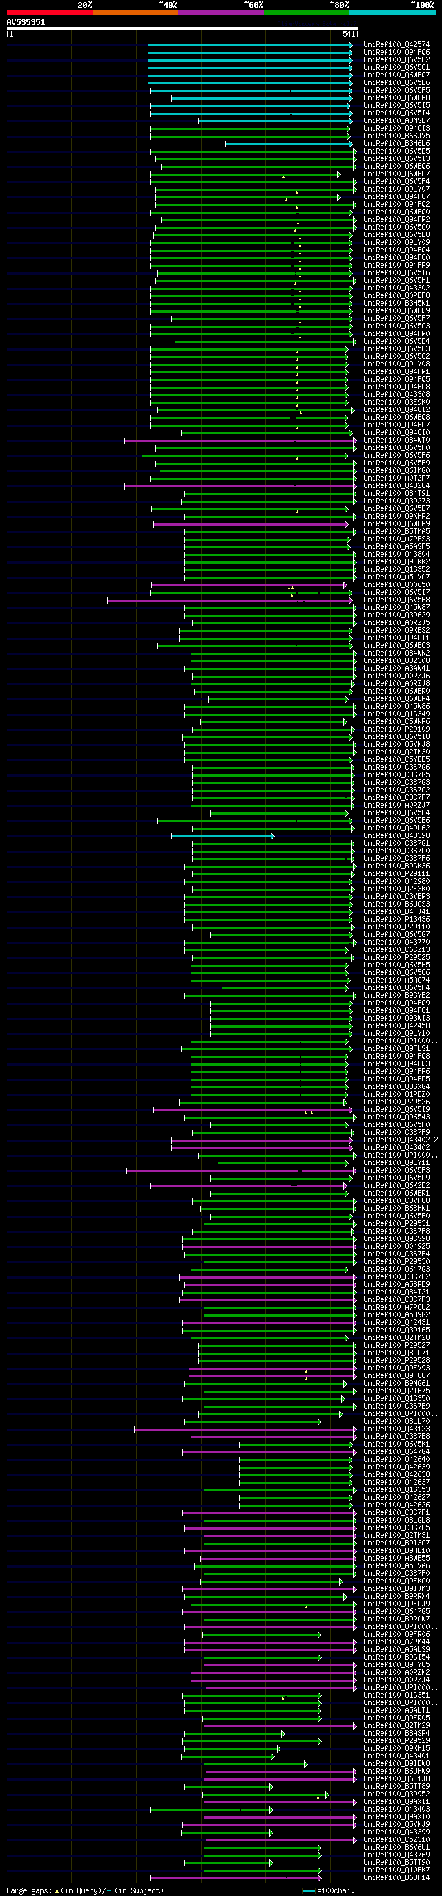This screenshot has width=442, height=1896.
Task: Click the UniRef100_Q43770 label
Action: coord(396,943)
